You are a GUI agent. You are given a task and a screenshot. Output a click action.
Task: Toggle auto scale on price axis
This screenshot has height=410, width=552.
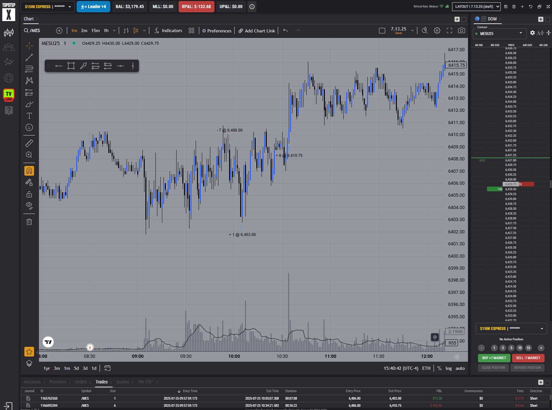coord(460,368)
